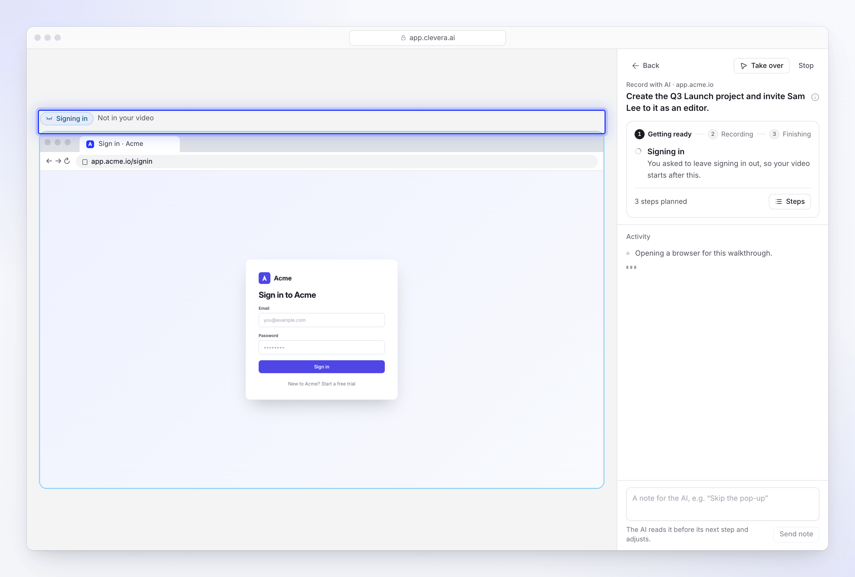
Task: Click the Acme favicon in browser tab
Action: (x=90, y=144)
